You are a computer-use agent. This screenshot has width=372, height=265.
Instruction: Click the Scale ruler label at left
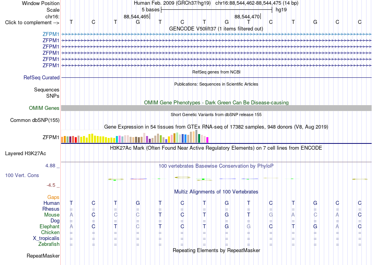[53, 10]
